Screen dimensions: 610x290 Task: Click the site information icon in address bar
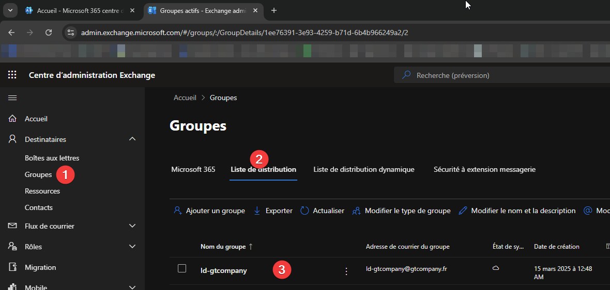(71, 33)
